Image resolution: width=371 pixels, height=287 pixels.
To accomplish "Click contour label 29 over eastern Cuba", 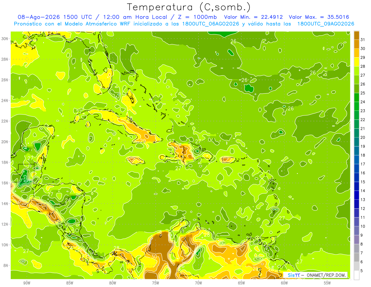I will [x=143, y=141].
